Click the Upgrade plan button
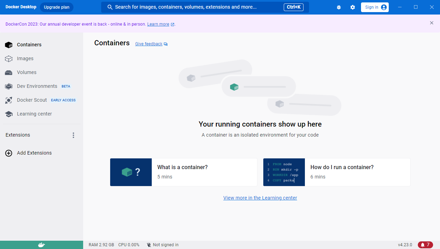The height and width of the screenshot is (249, 440). 56,7
